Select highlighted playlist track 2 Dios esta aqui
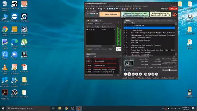Viewport: 197px width, 111px height. pos(149,28)
